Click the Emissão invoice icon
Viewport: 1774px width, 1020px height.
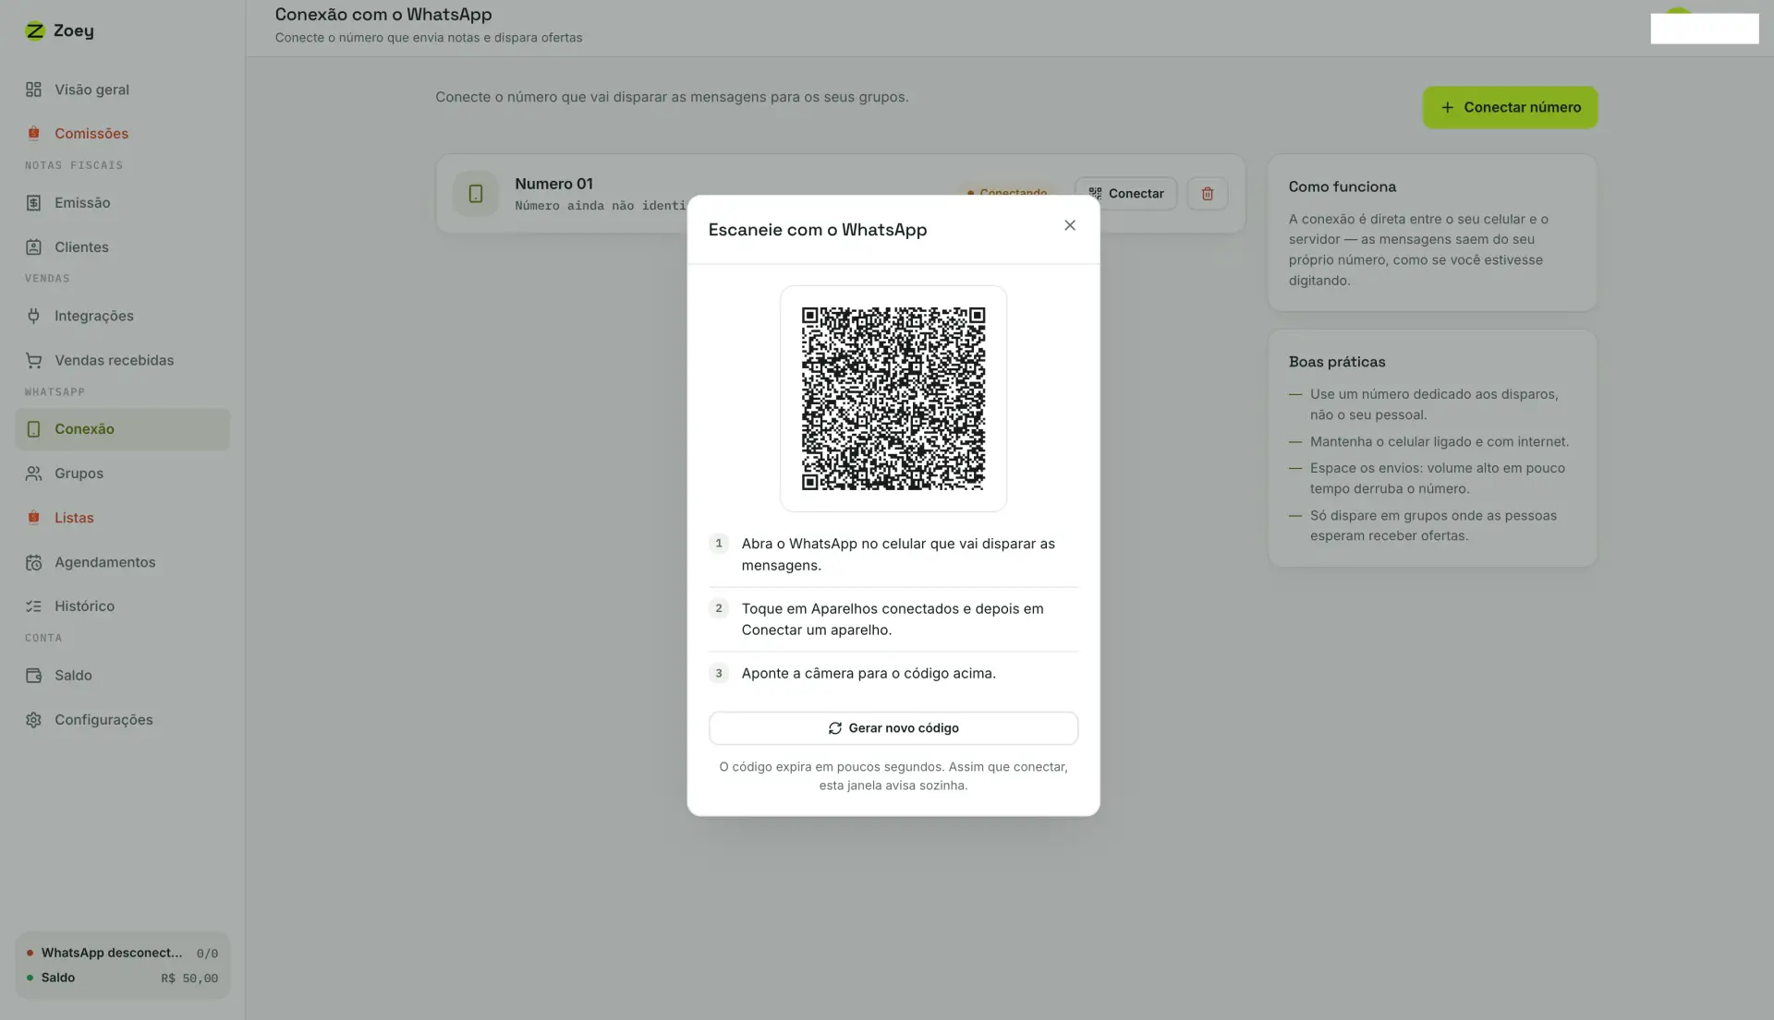pos(33,203)
